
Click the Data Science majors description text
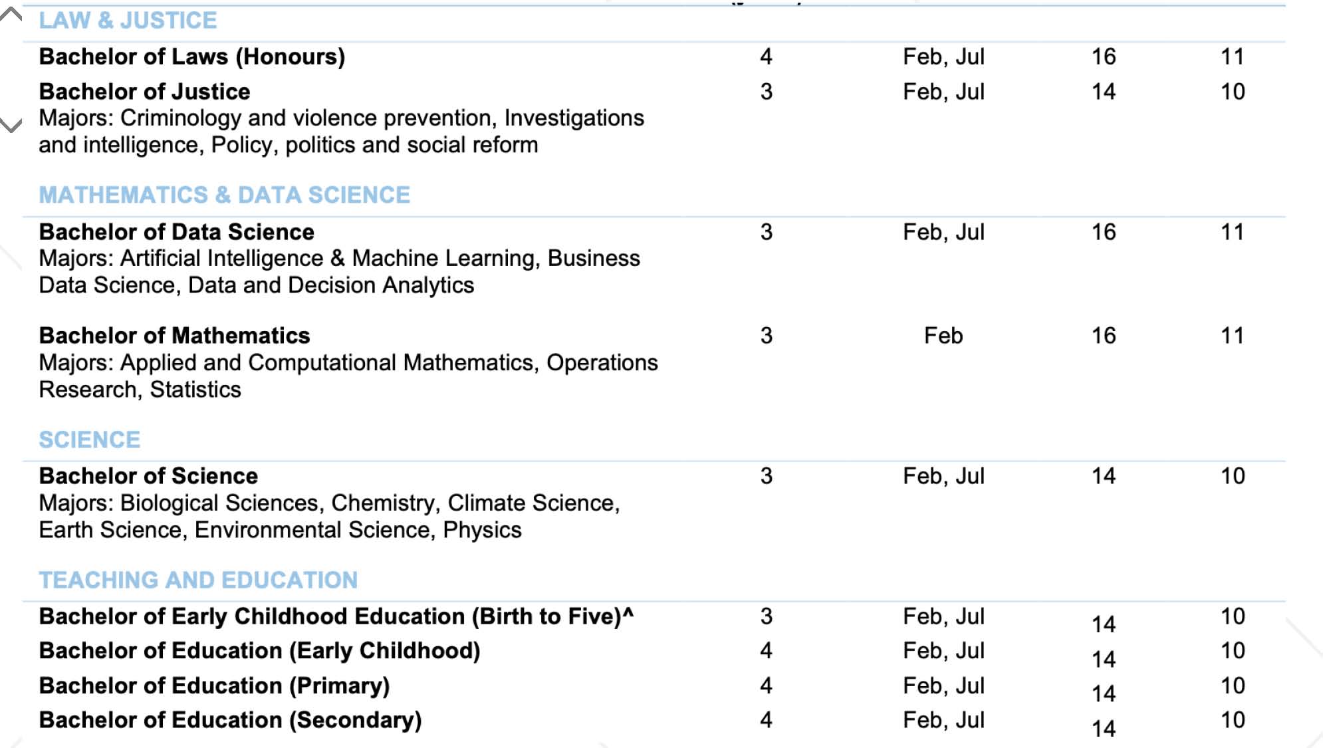coord(339,272)
